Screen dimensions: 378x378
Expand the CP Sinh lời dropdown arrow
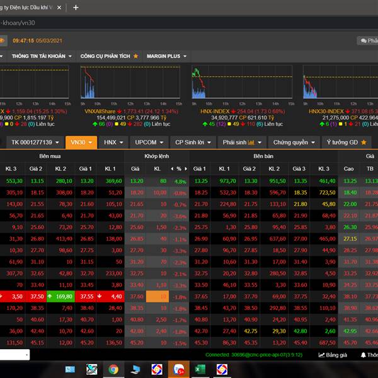[209, 143]
